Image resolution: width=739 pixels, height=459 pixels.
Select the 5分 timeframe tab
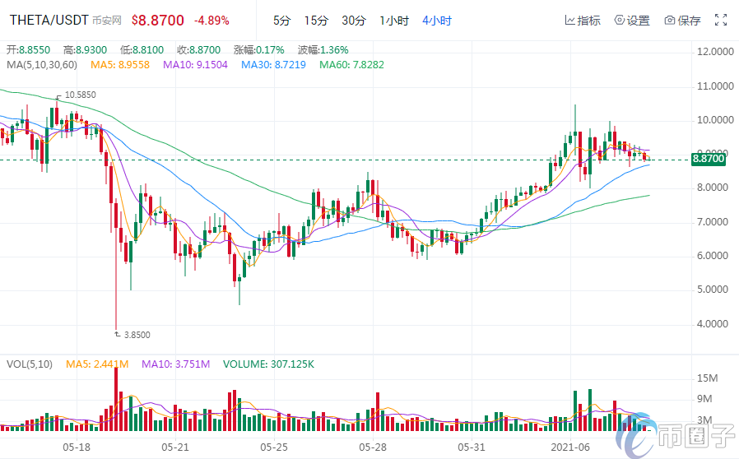tap(281, 20)
